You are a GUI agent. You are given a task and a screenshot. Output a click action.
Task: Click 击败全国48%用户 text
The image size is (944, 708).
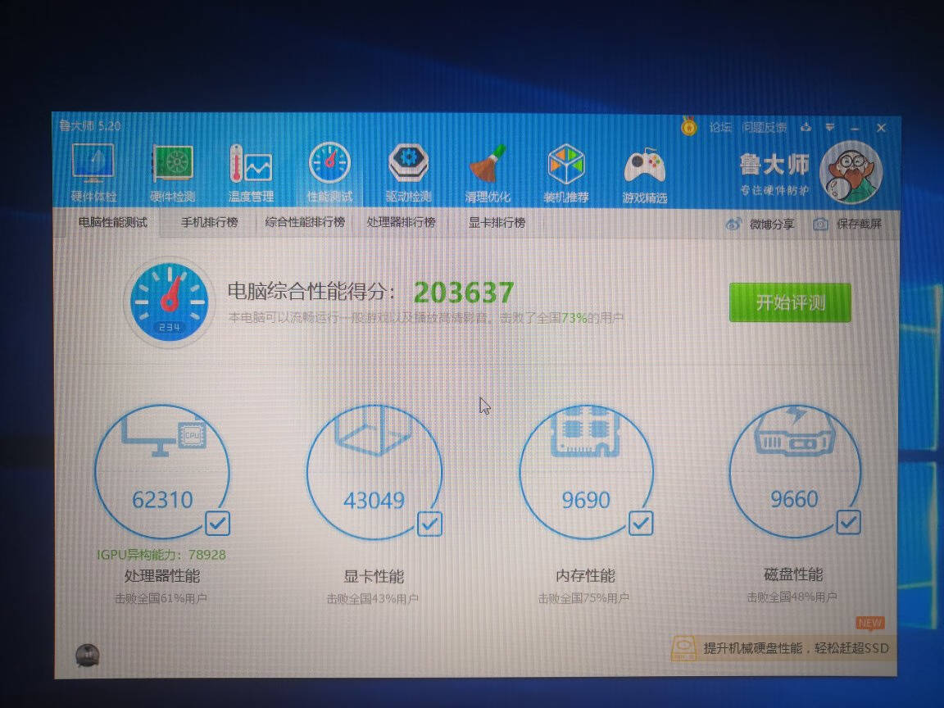tap(792, 597)
